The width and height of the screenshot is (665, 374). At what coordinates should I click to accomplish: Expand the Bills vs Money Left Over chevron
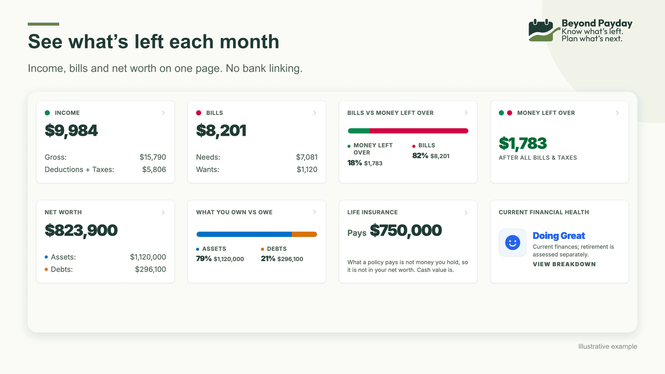(466, 113)
